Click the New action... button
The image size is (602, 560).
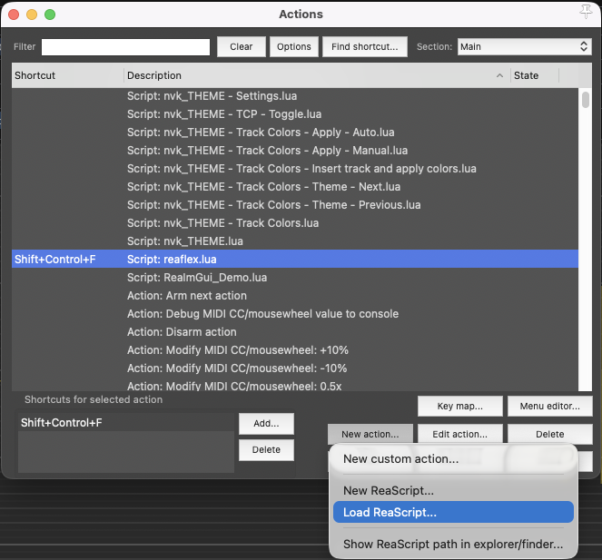[x=370, y=434]
